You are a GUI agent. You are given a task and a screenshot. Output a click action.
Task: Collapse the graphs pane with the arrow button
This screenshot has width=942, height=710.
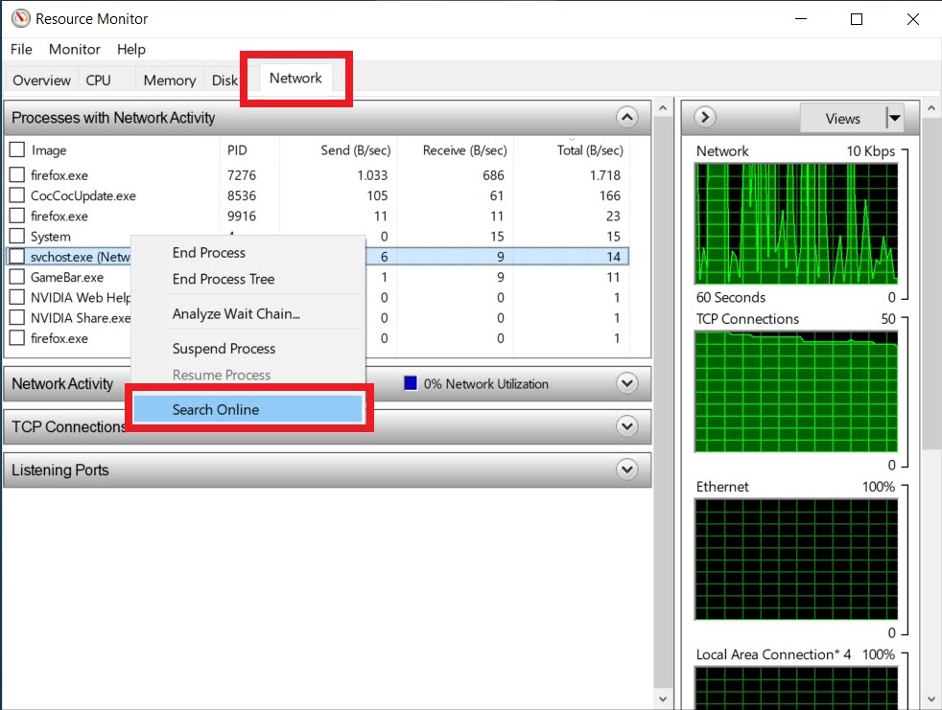705,117
